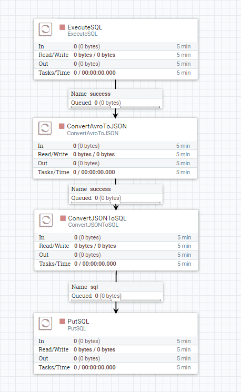Viewport: 241px width, 392px height.
Task: Click the queue backpressure bar on sql connection
Action: tap(116, 300)
